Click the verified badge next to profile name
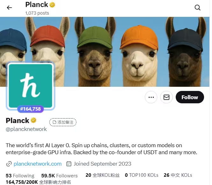 33,120
